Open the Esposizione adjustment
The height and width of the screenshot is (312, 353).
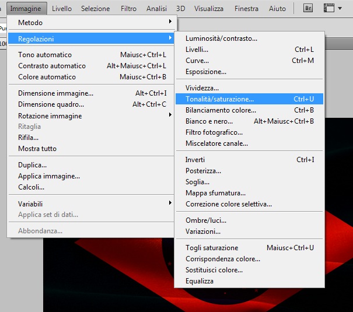(249, 72)
